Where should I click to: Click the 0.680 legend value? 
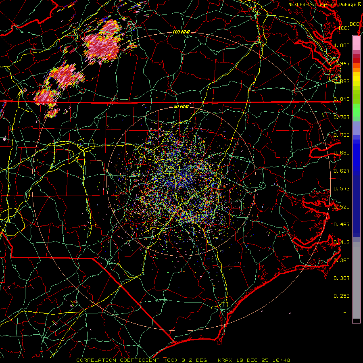[x=342, y=153]
